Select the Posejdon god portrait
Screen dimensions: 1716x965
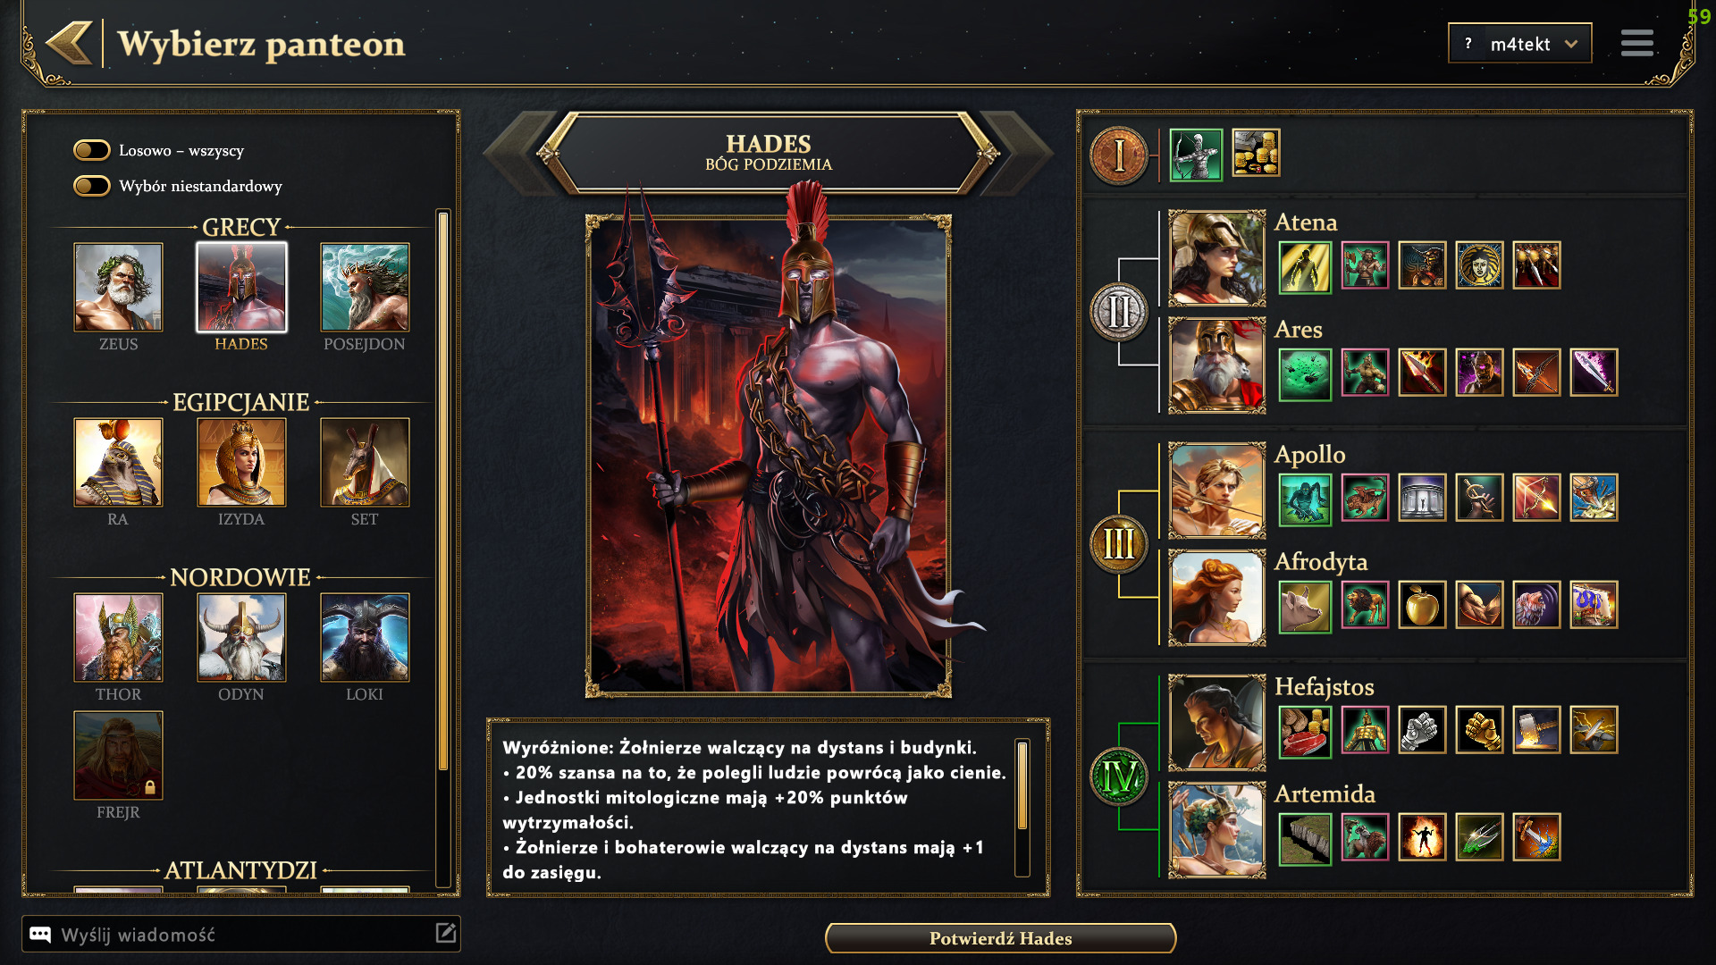[365, 287]
